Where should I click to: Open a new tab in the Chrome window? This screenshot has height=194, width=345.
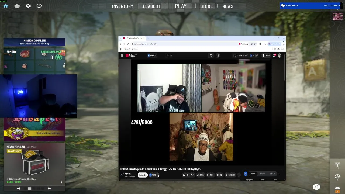148,38
